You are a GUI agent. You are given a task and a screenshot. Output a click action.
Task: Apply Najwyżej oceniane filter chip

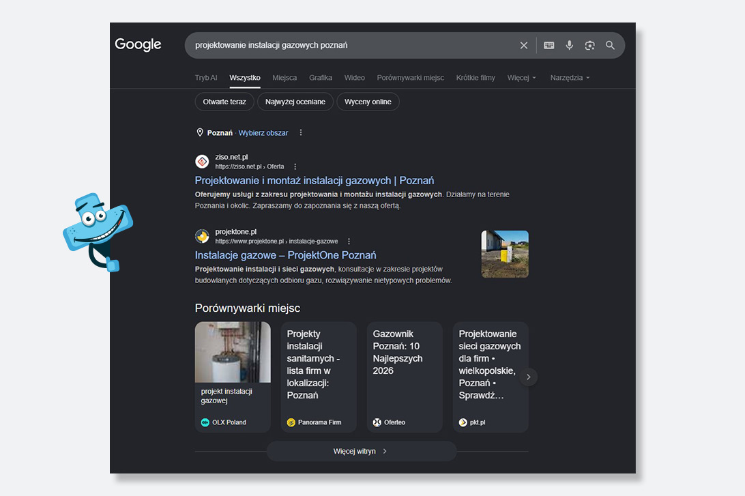(295, 102)
